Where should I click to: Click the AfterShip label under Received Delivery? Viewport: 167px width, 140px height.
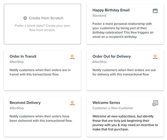pyautogui.click(x=17, y=108)
